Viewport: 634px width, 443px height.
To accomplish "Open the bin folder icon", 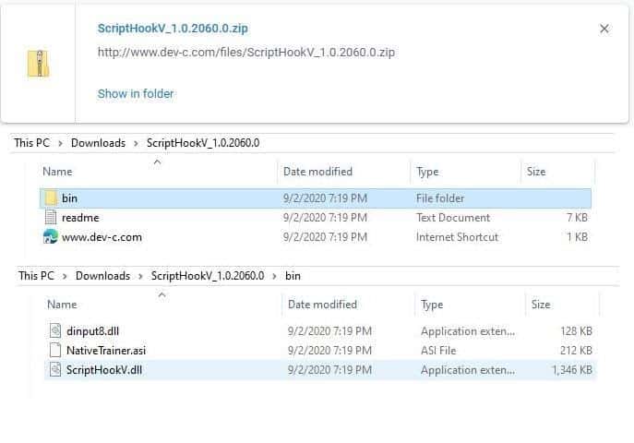I will tap(50, 198).
